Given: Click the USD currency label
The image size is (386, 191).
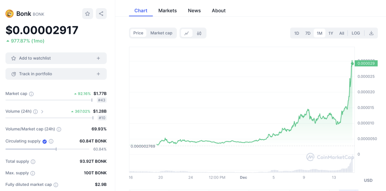Looking at the screenshot, I should (x=368, y=180).
